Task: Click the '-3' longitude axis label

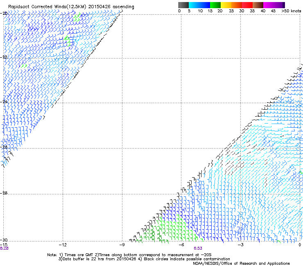Action: point(241,245)
